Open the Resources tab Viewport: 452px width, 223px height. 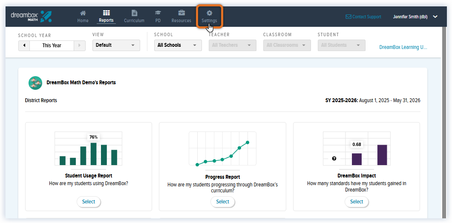pyautogui.click(x=181, y=17)
